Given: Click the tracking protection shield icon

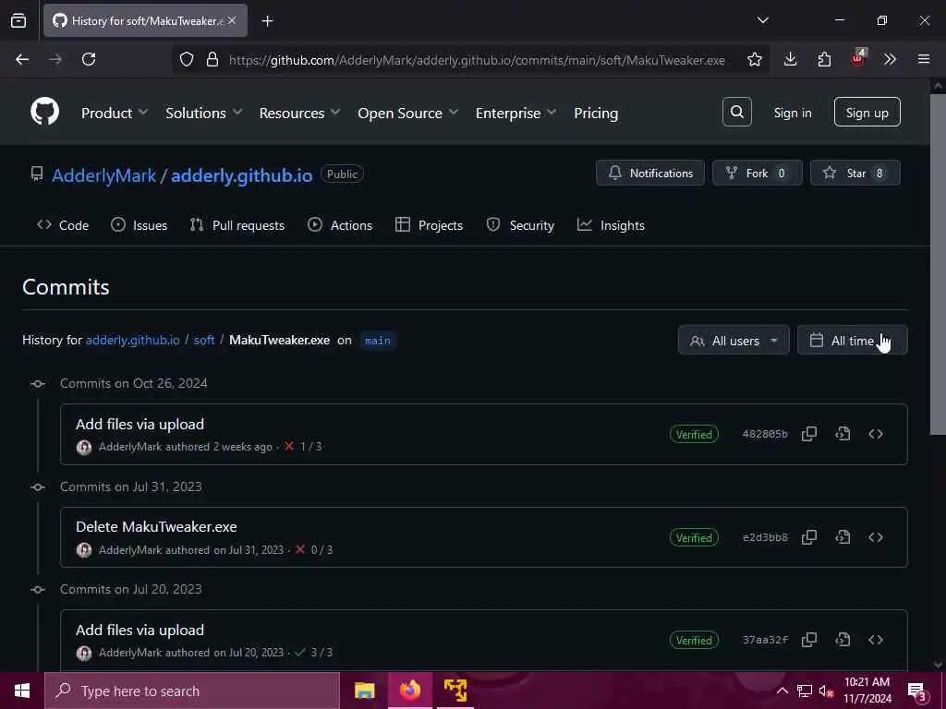Looking at the screenshot, I should pyautogui.click(x=187, y=59).
